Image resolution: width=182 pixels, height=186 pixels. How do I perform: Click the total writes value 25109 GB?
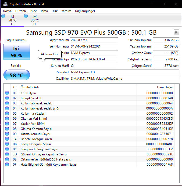[166, 46]
